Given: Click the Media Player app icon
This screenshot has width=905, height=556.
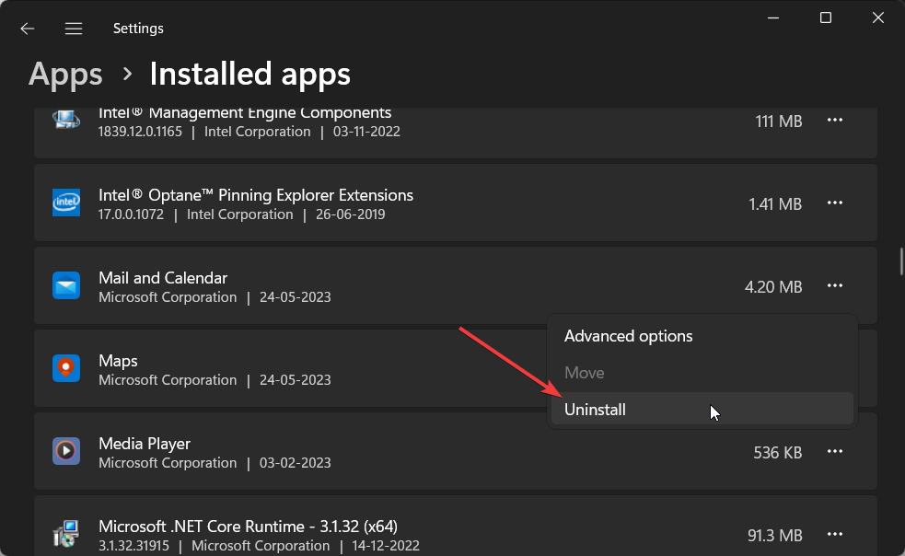Looking at the screenshot, I should pyautogui.click(x=66, y=451).
